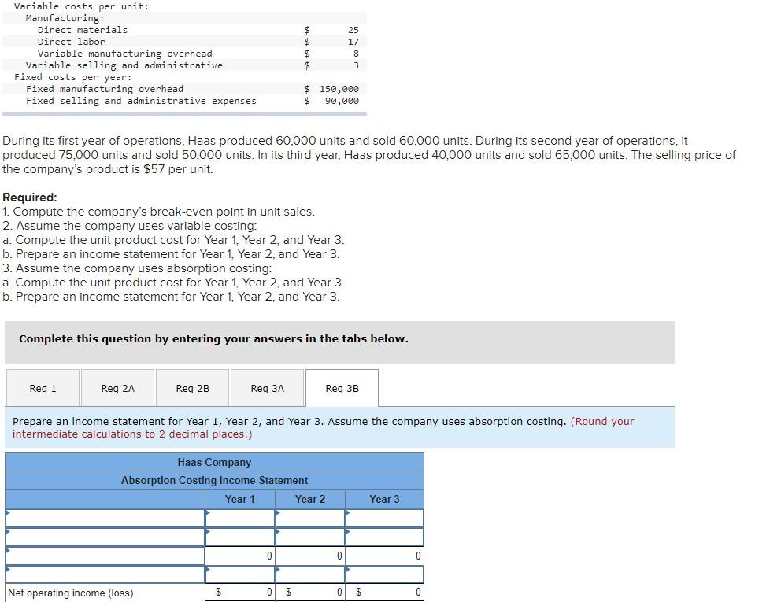781x602 pixels.
Task: Click the zero subtotal cell under Year 2
Action: [309, 555]
